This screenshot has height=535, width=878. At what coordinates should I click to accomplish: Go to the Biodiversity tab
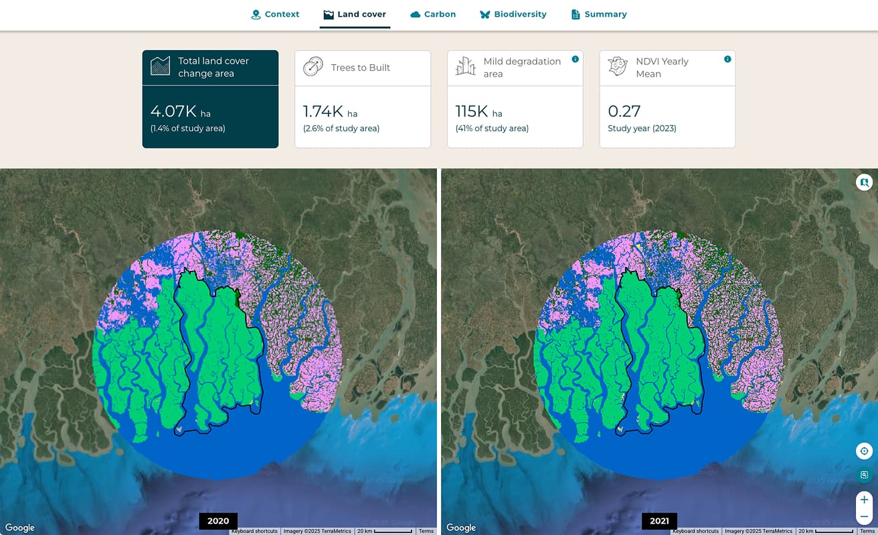tap(513, 14)
